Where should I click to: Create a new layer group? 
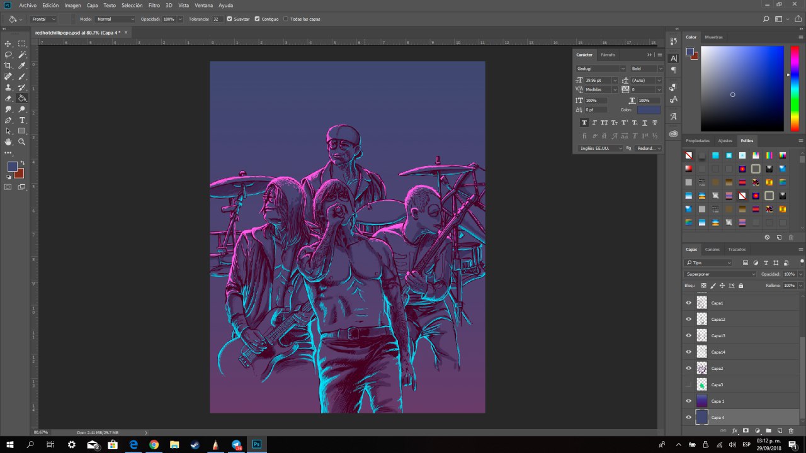click(x=768, y=431)
